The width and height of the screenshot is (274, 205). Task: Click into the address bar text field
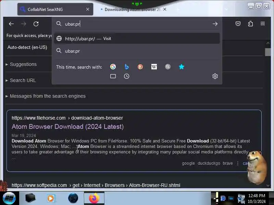[x=136, y=24]
